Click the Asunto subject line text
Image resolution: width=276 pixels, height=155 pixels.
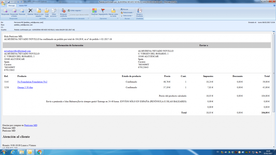point(44,30)
